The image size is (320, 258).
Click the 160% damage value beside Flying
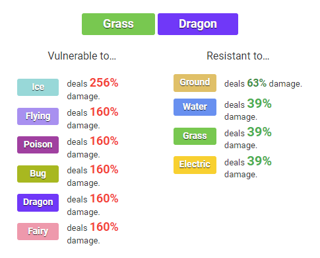point(104,112)
